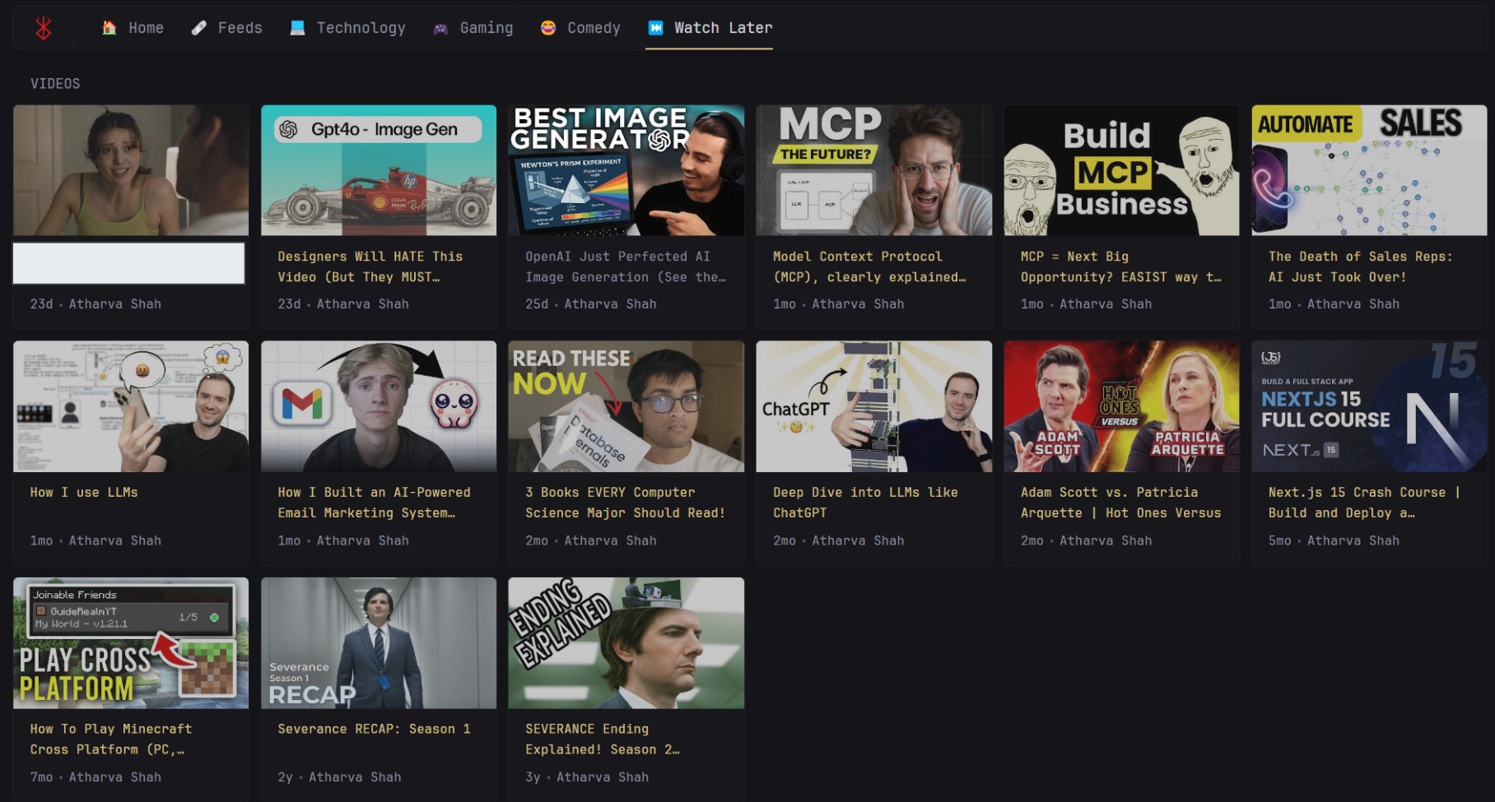Screen dimensions: 1495x802
Task: Click title 'The Death of Sales Reps'
Action: [x=1361, y=267]
